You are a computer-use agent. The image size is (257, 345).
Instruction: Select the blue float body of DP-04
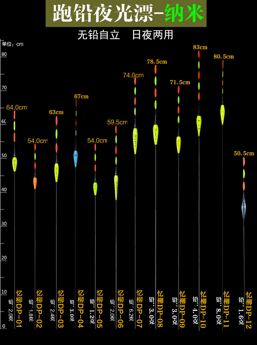[x=76, y=159]
